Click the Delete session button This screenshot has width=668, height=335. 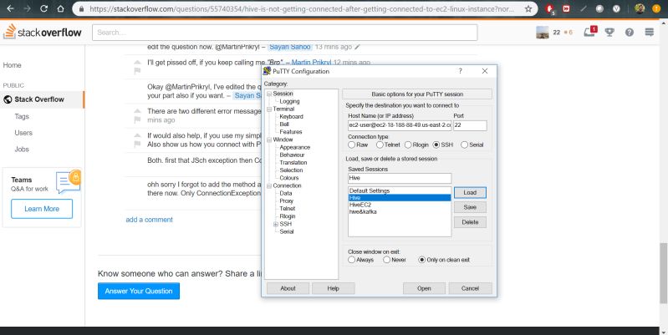pos(470,222)
